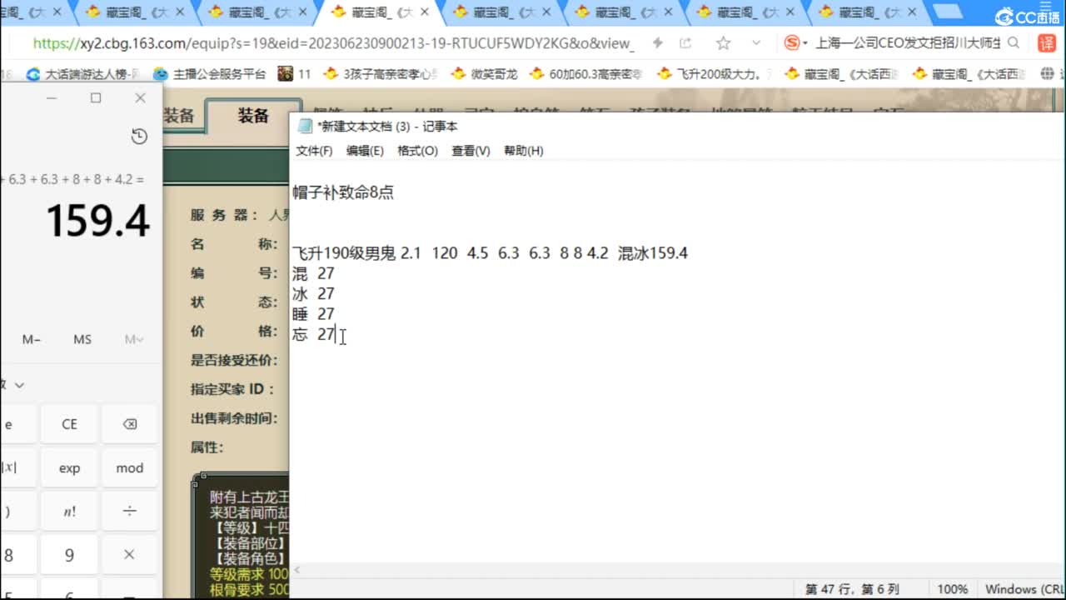The height and width of the screenshot is (600, 1066).
Task: Click the factorial n! key
Action: pyautogui.click(x=69, y=511)
